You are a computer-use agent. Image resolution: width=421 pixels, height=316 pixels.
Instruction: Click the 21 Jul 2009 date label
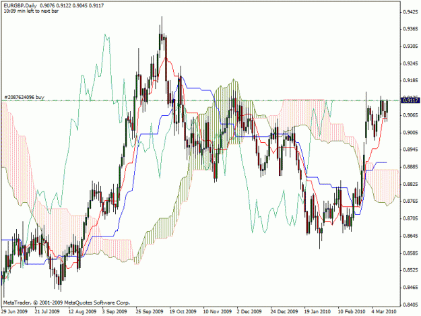pos(47,311)
